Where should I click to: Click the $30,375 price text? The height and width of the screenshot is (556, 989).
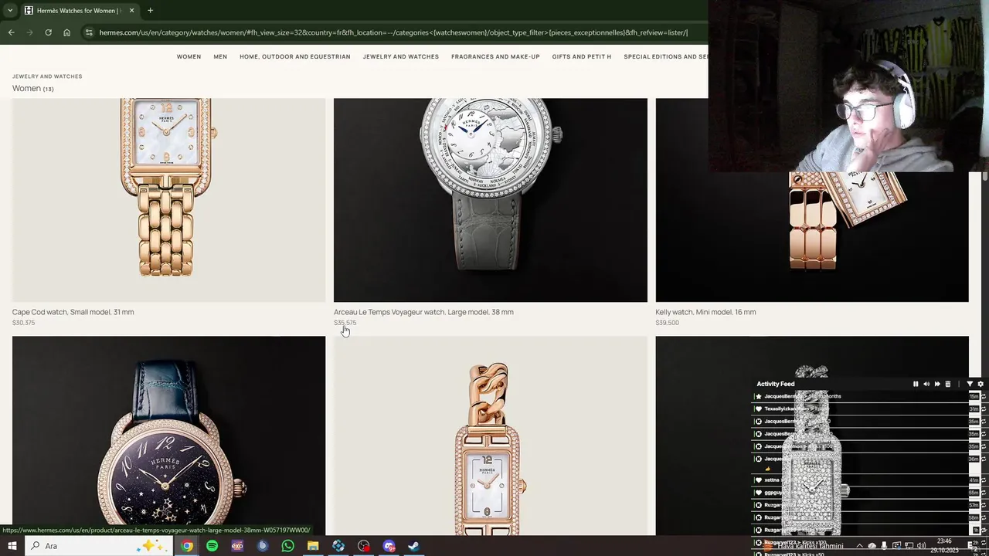23,323
